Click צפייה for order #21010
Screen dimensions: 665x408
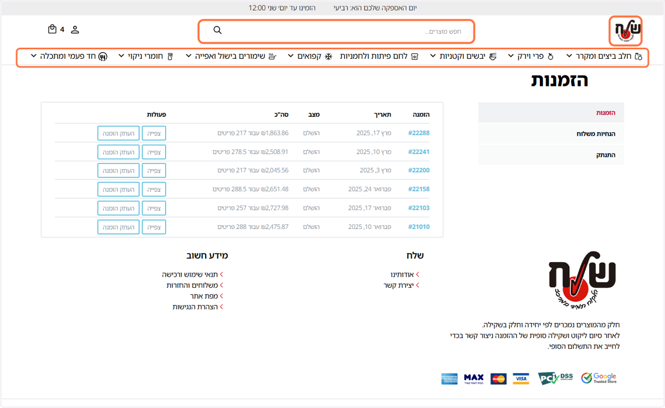point(154,227)
